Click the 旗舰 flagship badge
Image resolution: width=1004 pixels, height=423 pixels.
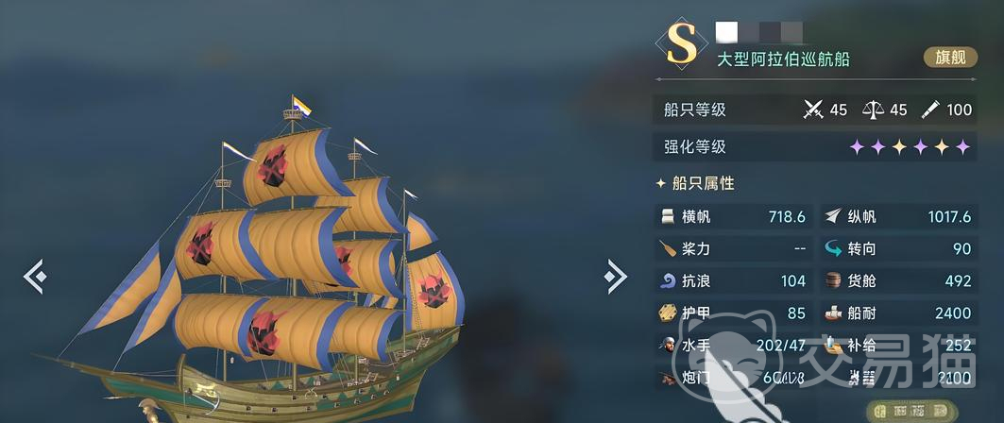click(x=950, y=58)
